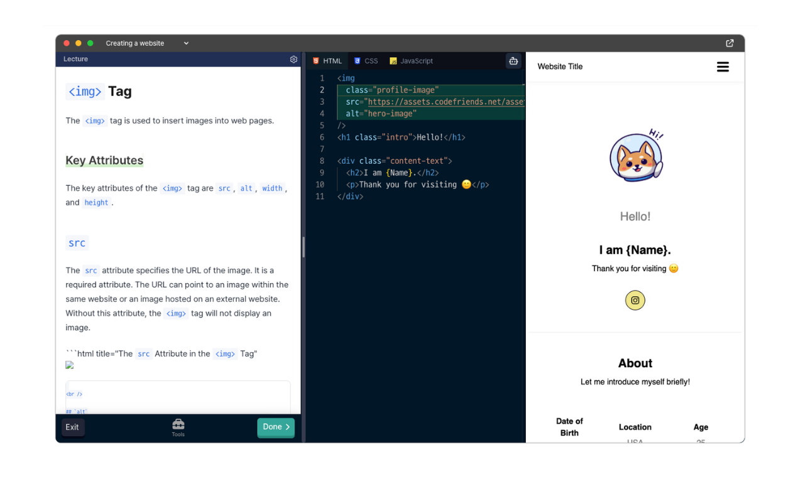Click the 'height' attribute code chip
The image size is (798, 477).
point(96,203)
